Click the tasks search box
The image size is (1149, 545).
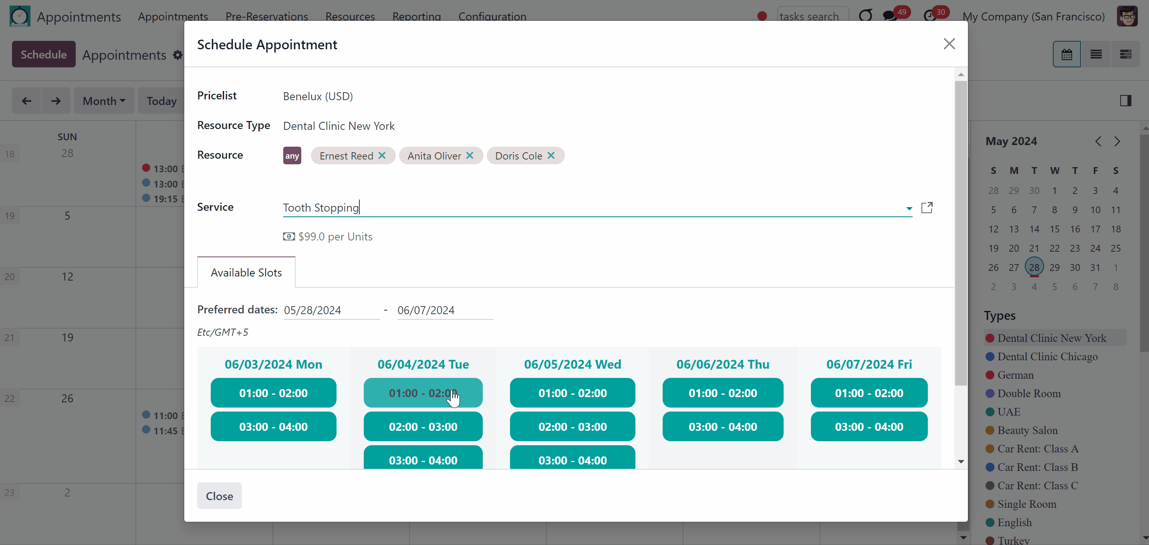coord(813,16)
